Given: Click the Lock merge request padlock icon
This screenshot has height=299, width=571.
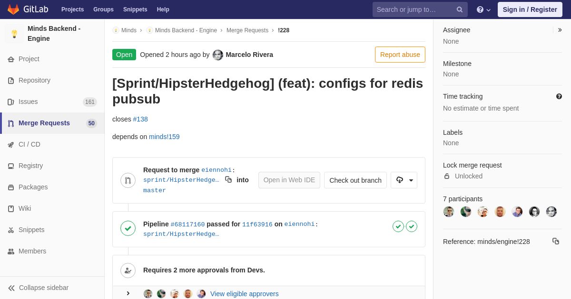Looking at the screenshot, I should pyautogui.click(x=447, y=176).
